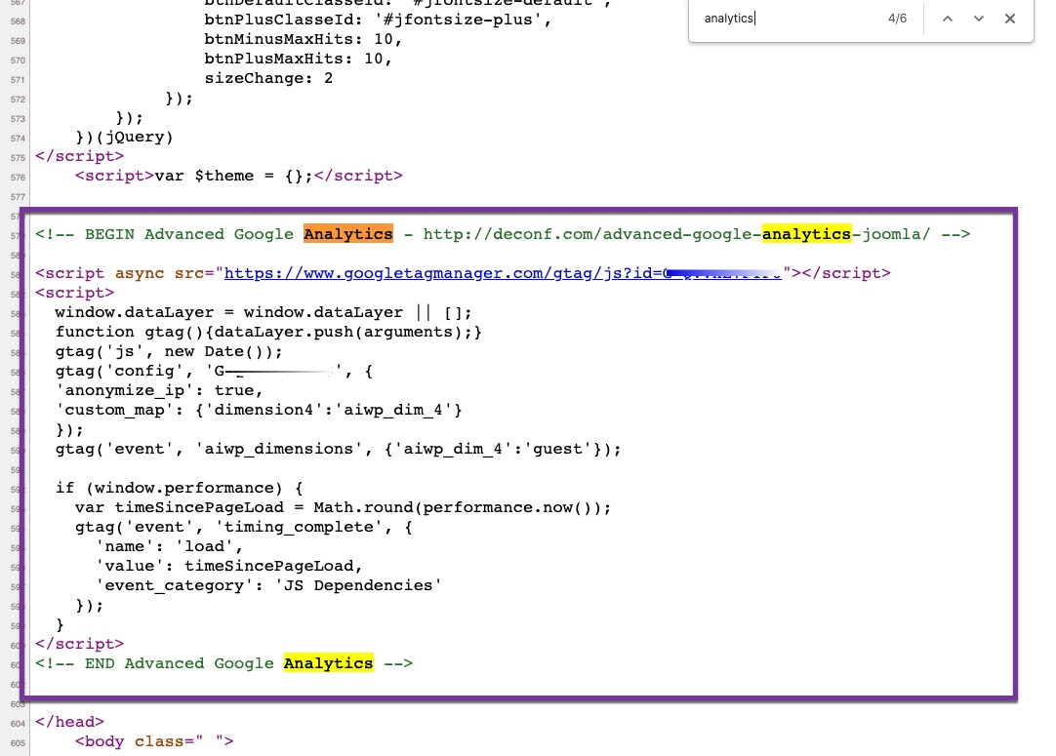Click the "var $theme = {};" script line
The height and width of the screenshot is (756, 1056).
(x=238, y=176)
